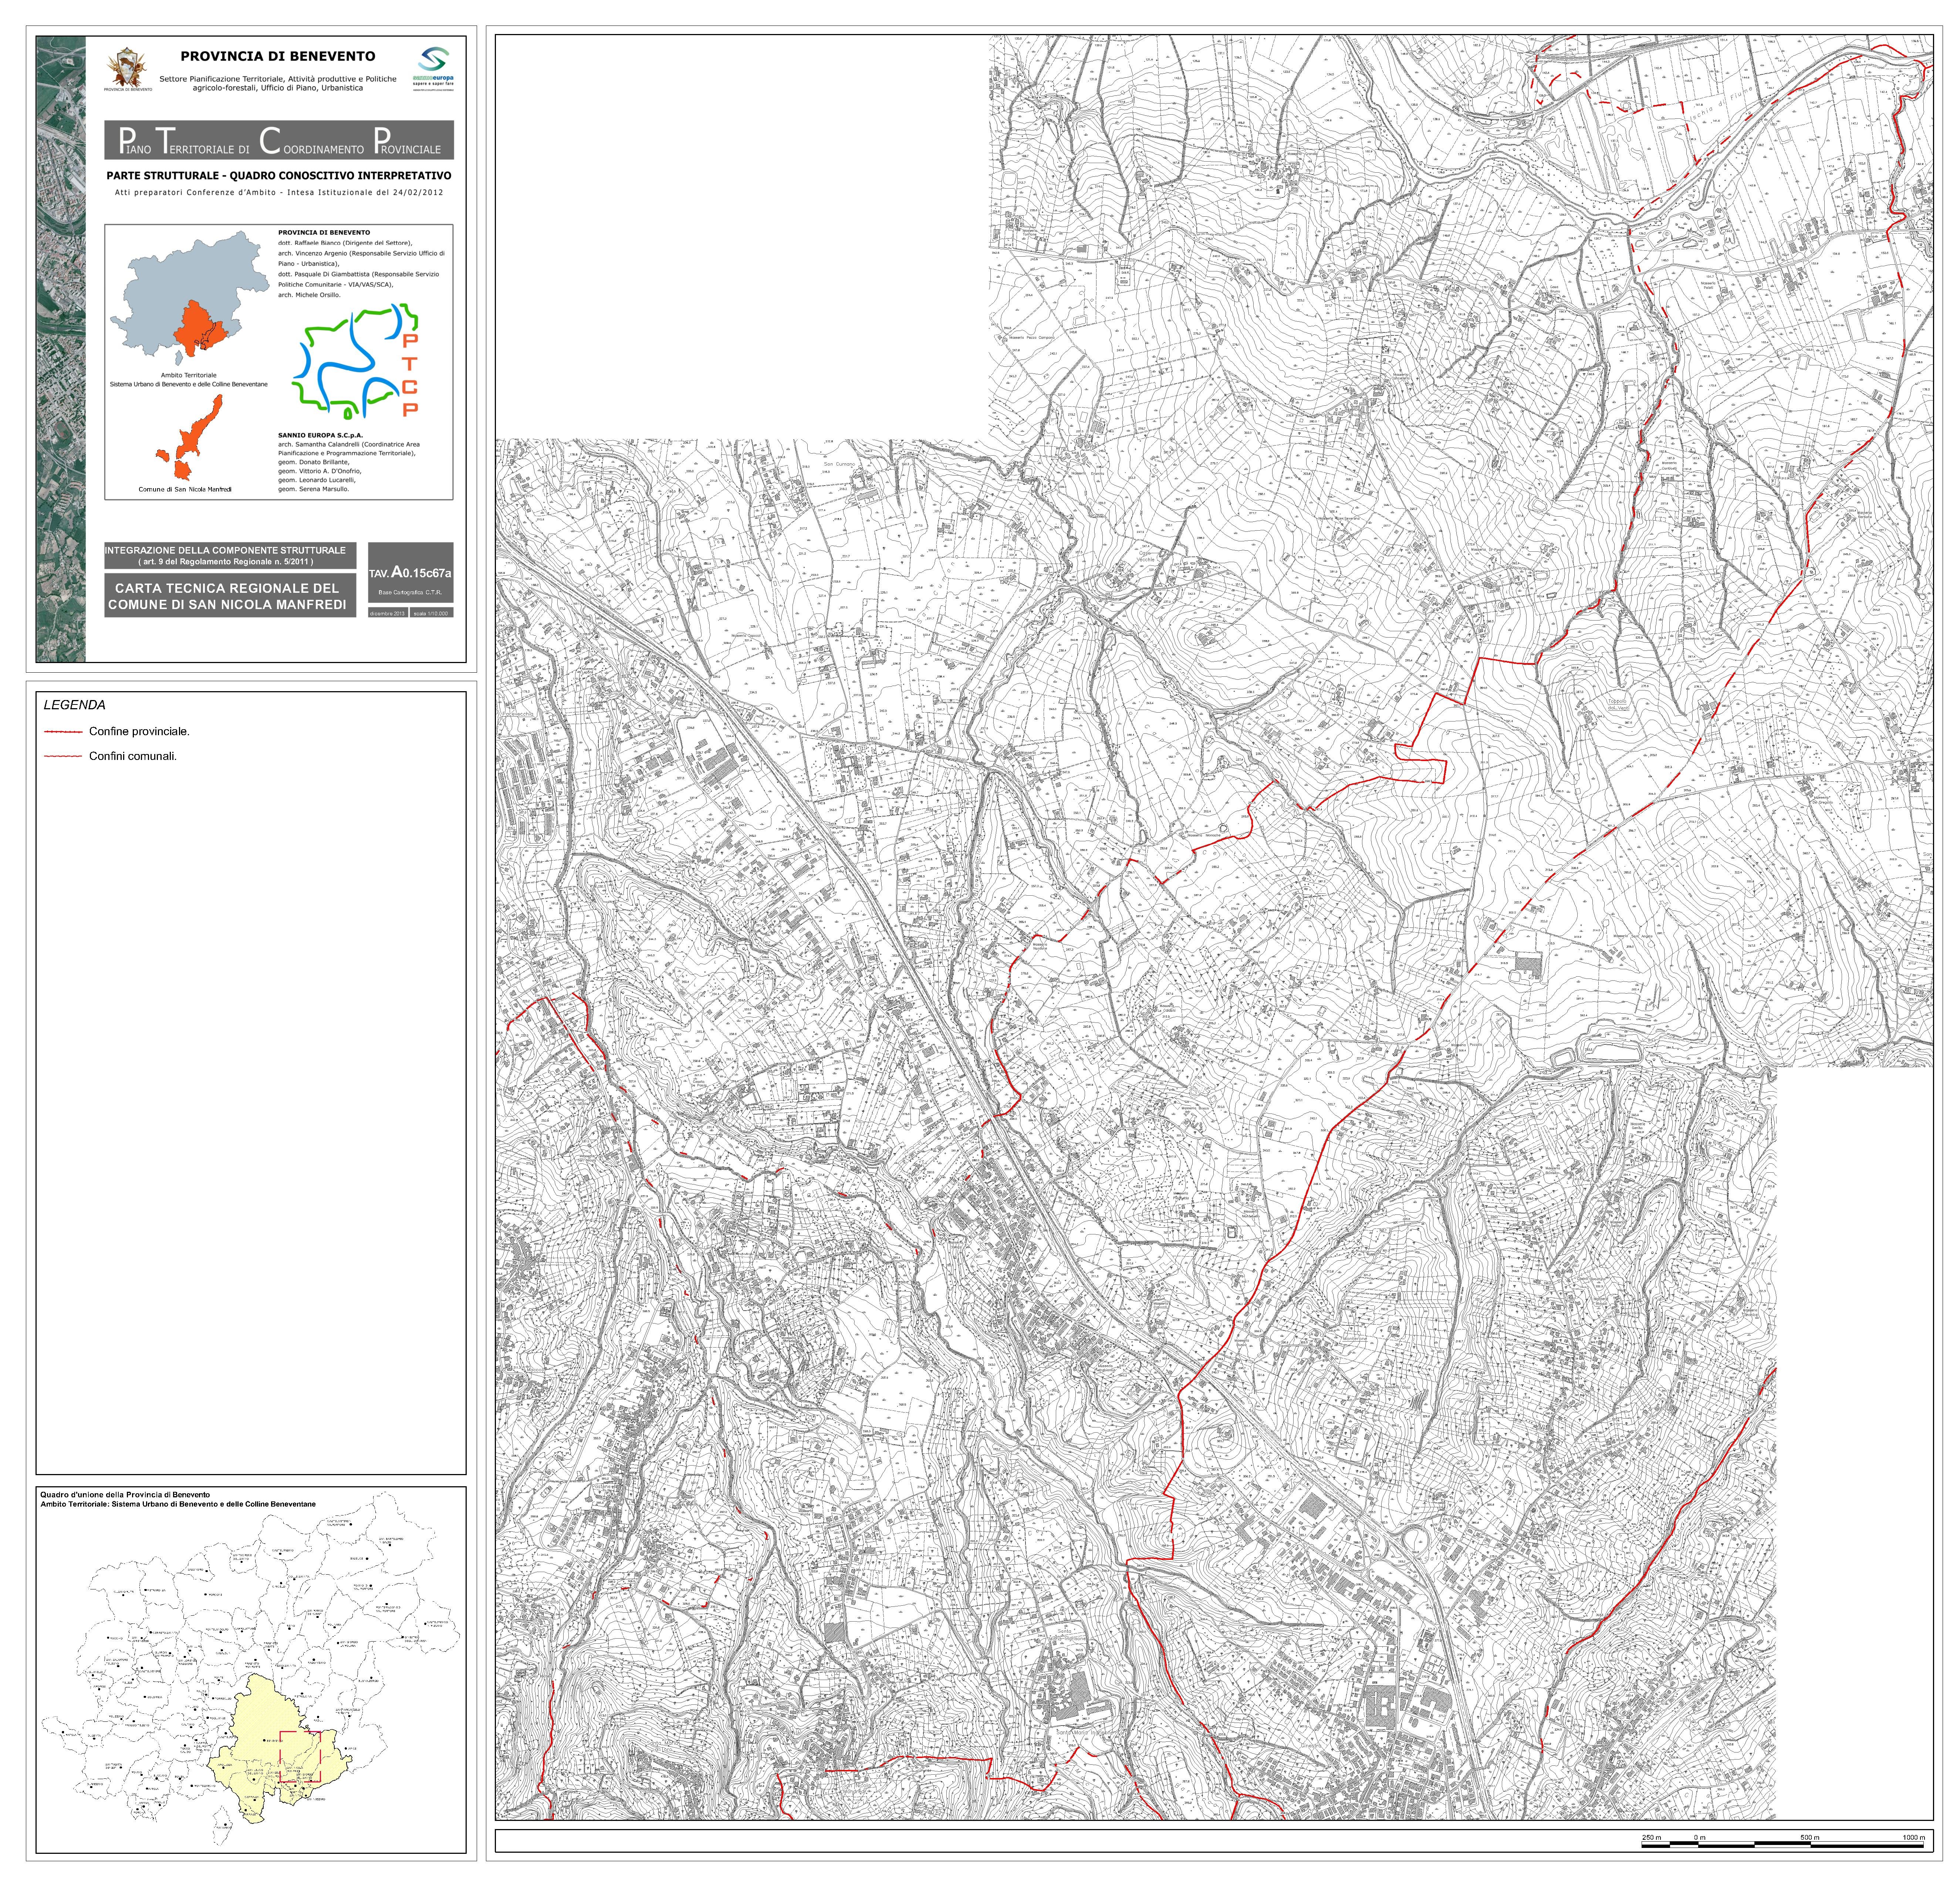Image resolution: width=1960 pixels, height=1886 pixels.
Task: Click the 'Comune di San Nicola Manfredi' caption
Action: [x=185, y=490]
